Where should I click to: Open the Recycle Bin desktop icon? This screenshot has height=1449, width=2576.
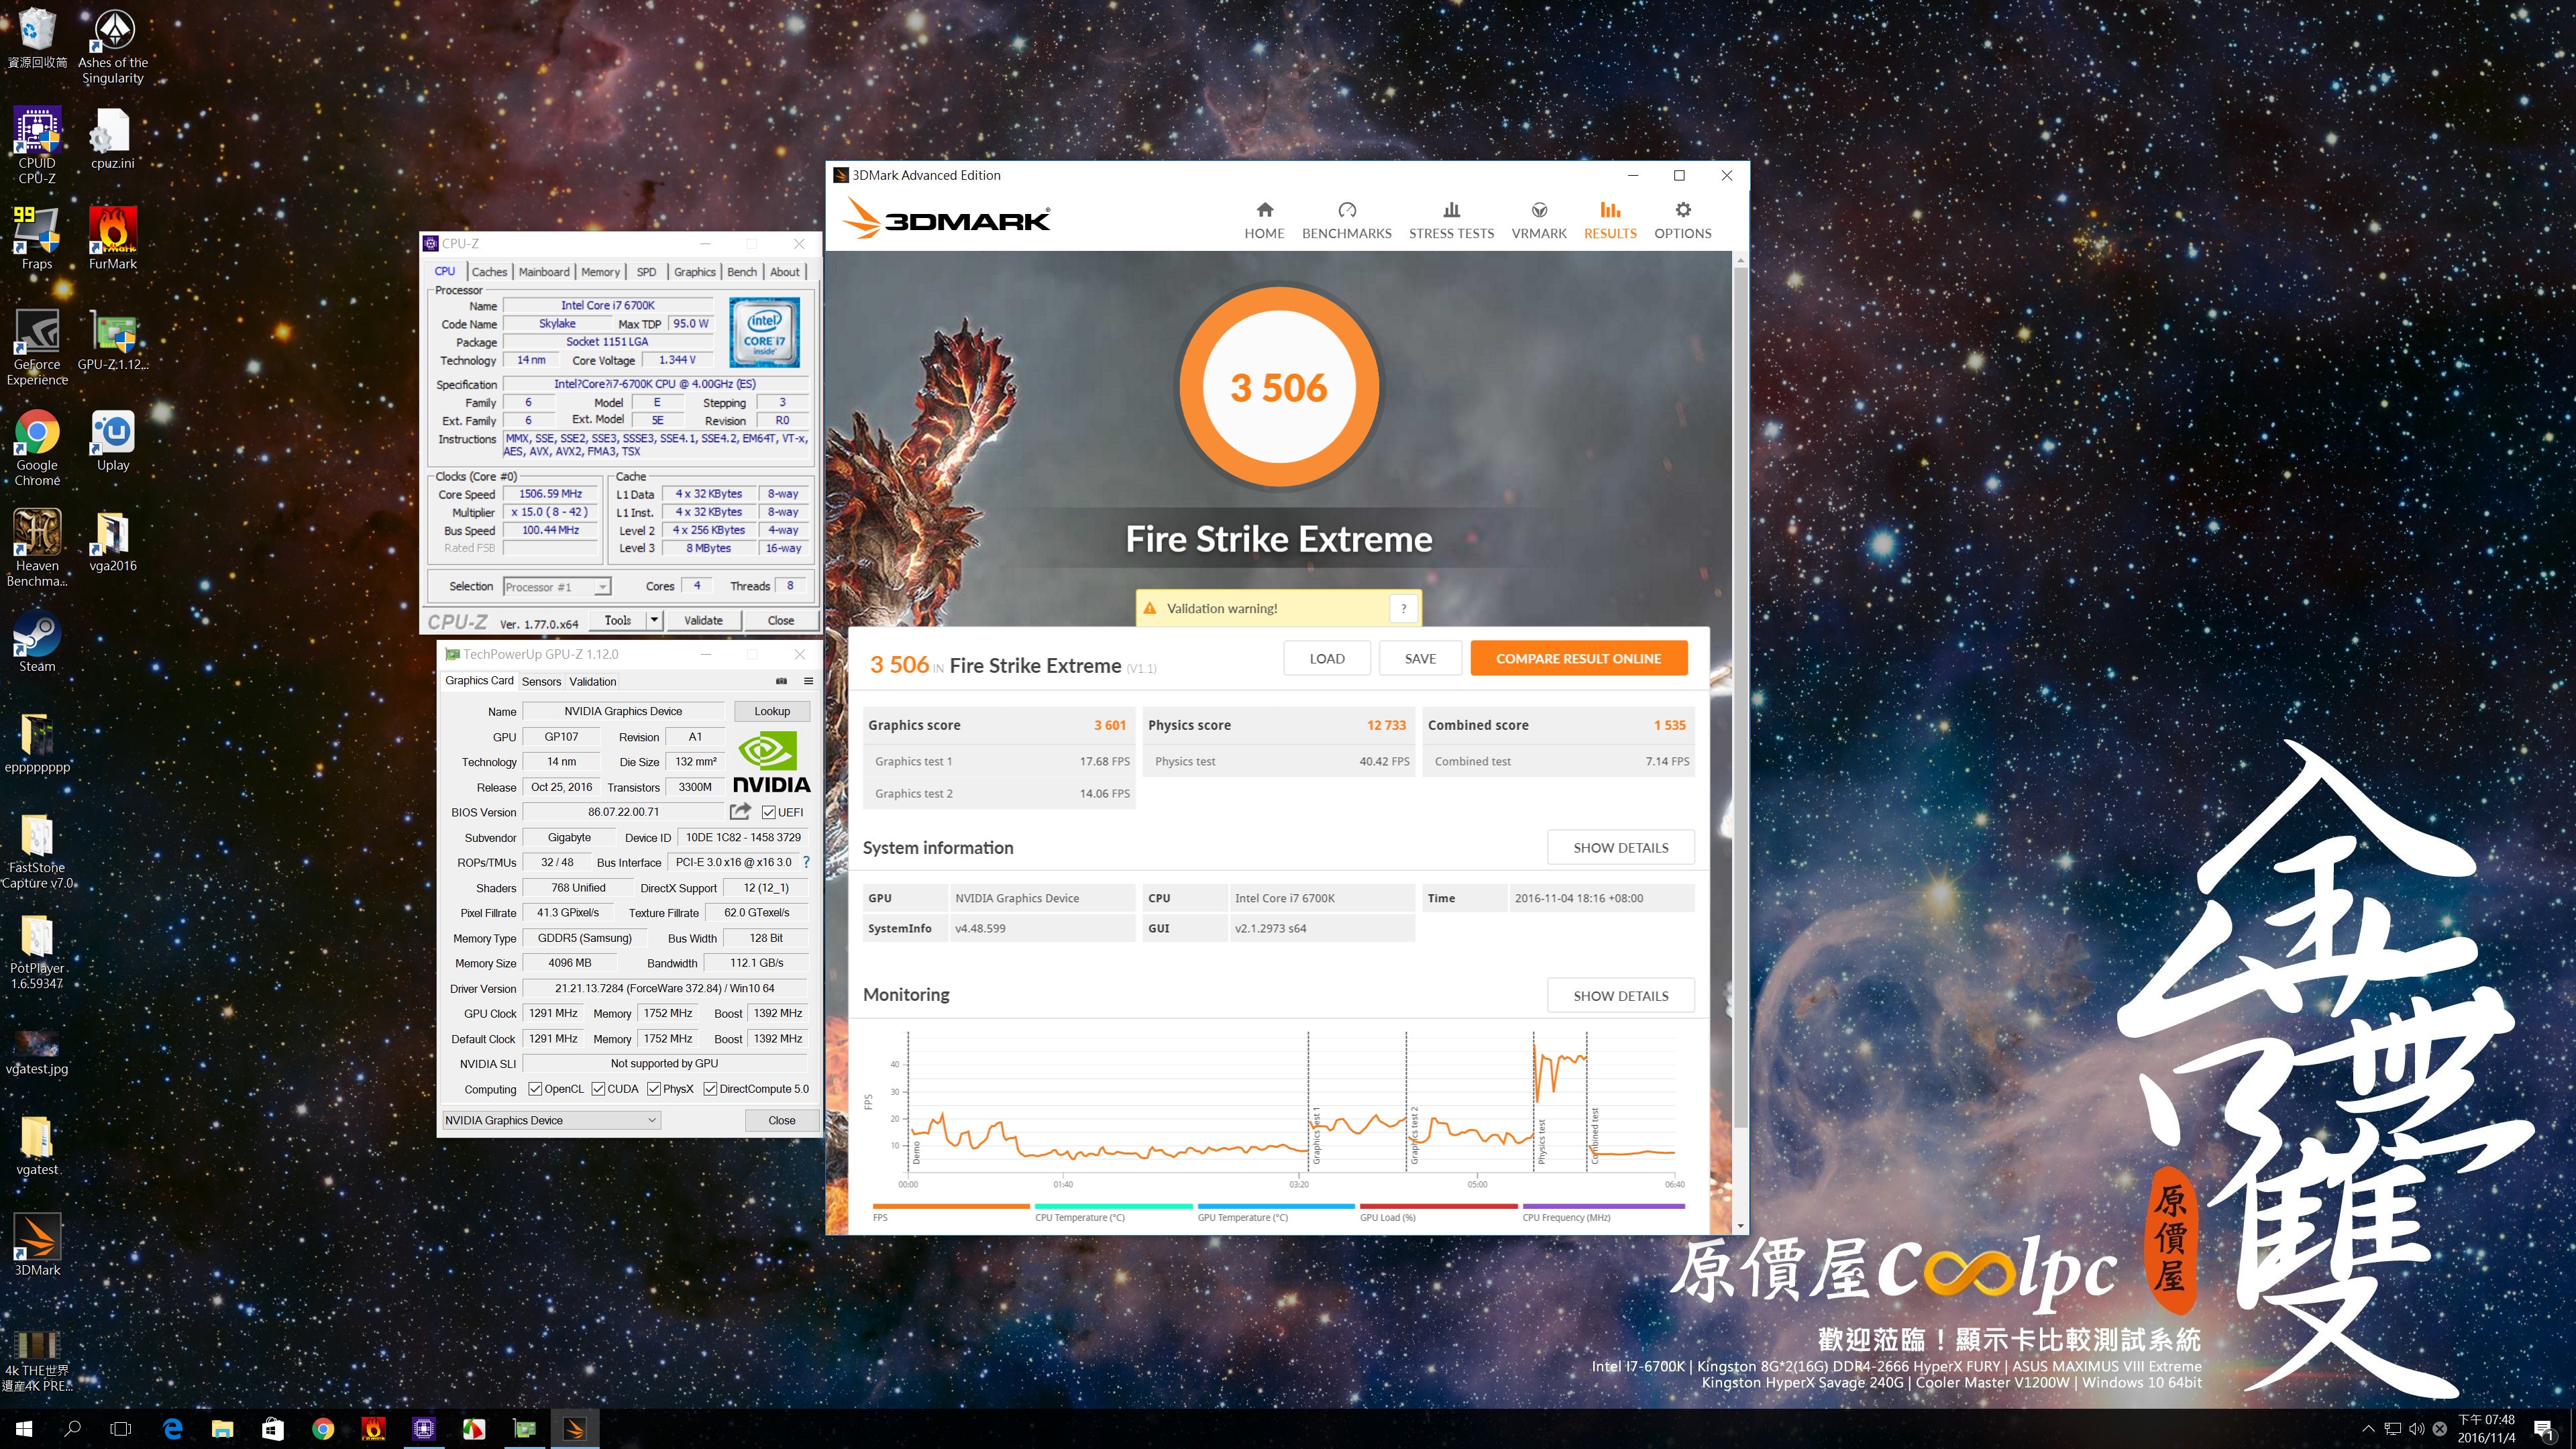(37, 39)
